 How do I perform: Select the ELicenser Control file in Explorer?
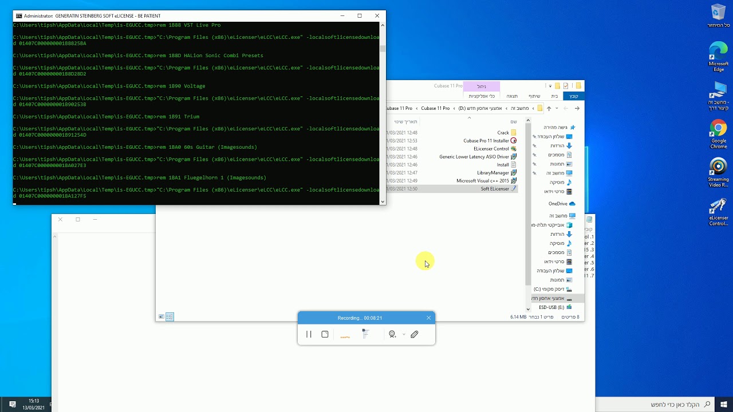pyautogui.click(x=495, y=149)
